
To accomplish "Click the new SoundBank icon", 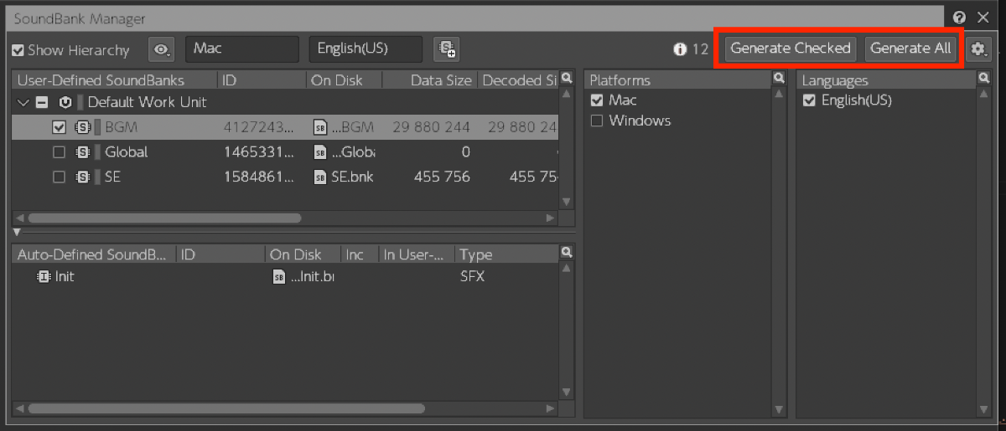I will [446, 49].
